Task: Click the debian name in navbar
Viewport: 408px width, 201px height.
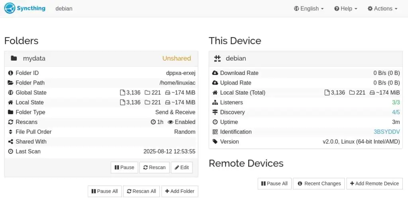Action: click(x=64, y=8)
